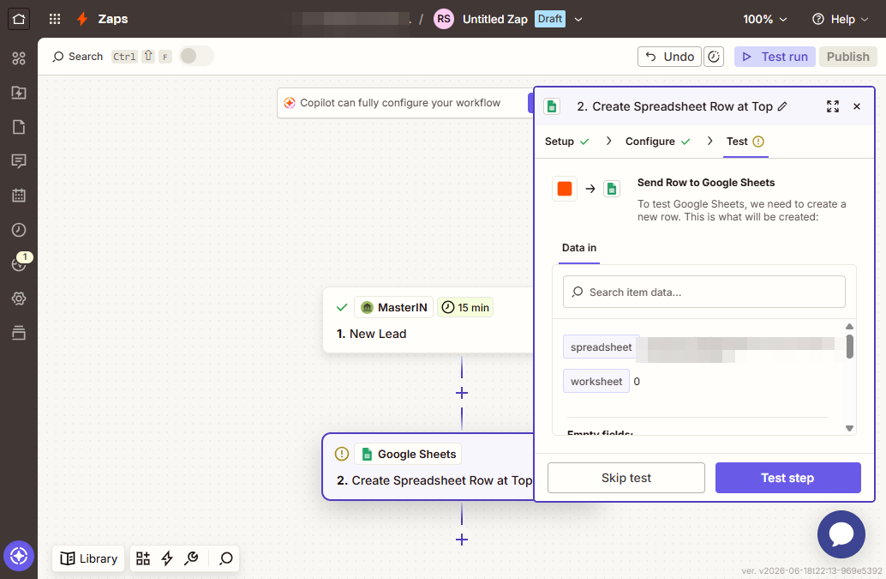Click the Search button in toolbar
This screenshot has width=886, height=579.
tap(77, 57)
